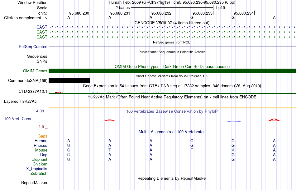Open the Common dbSNP(155) track label
This screenshot has width=296, height=190.
(x=27, y=80)
